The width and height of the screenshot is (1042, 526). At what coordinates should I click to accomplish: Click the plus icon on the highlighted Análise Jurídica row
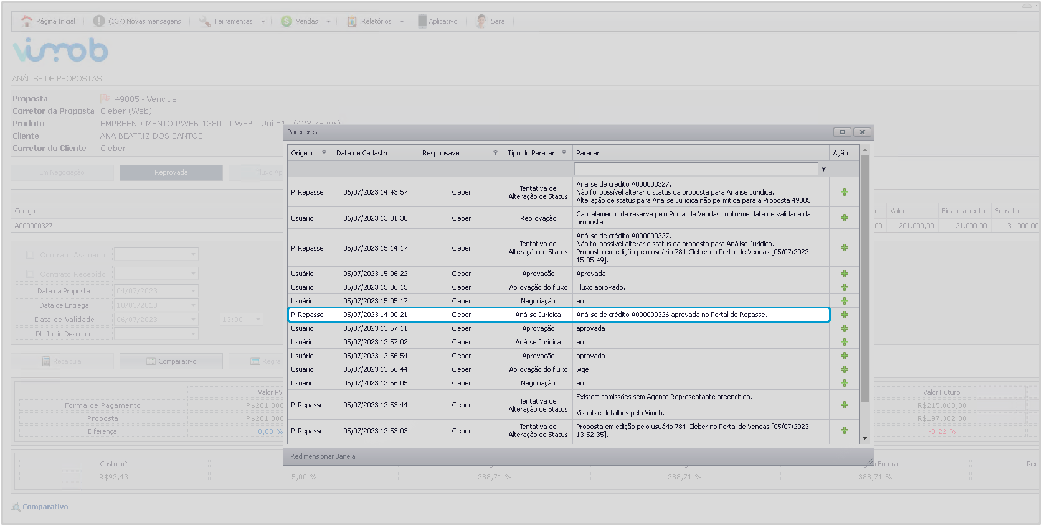(844, 315)
